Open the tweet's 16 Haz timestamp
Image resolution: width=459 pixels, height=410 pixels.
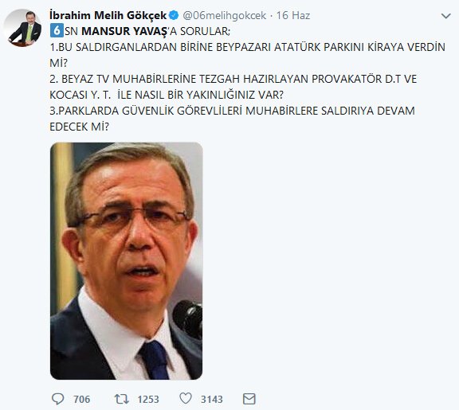coord(293,15)
